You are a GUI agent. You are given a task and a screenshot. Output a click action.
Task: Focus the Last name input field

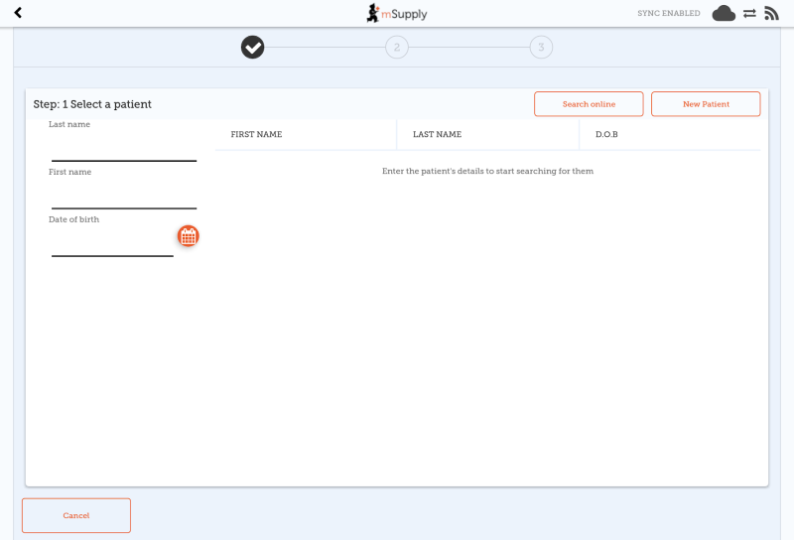tap(123, 149)
